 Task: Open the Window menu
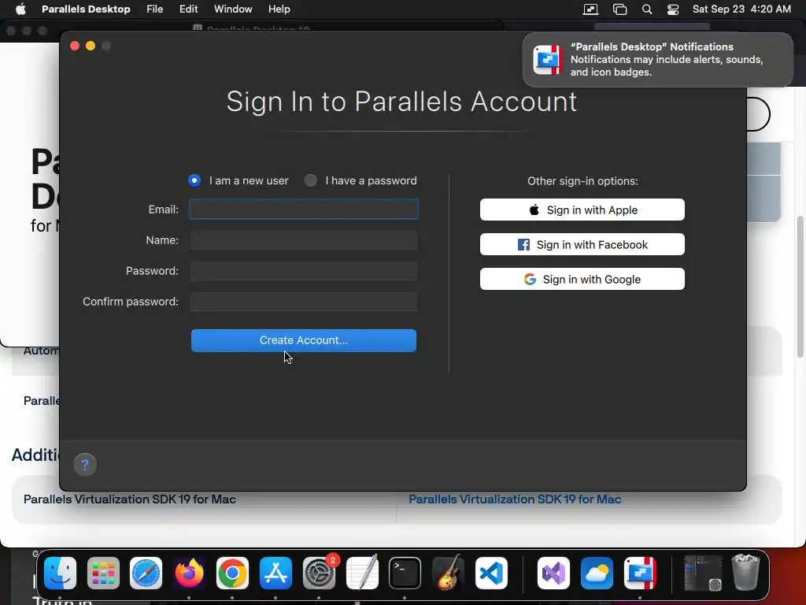[233, 9]
